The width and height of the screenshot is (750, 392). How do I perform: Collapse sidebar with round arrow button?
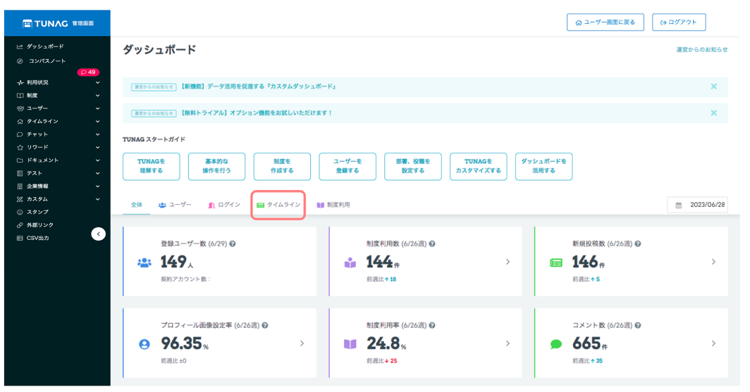point(98,234)
